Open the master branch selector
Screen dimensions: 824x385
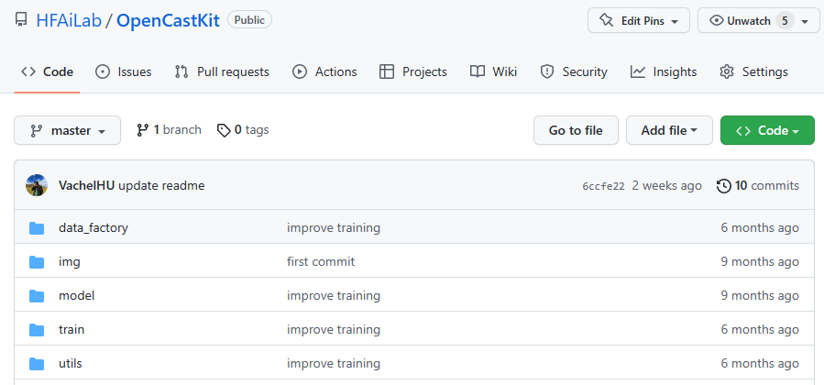point(67,130)
